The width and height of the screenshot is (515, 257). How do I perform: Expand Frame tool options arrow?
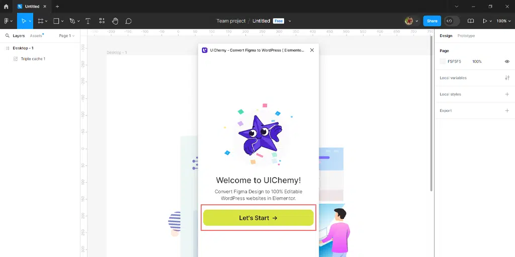[46, 21]
